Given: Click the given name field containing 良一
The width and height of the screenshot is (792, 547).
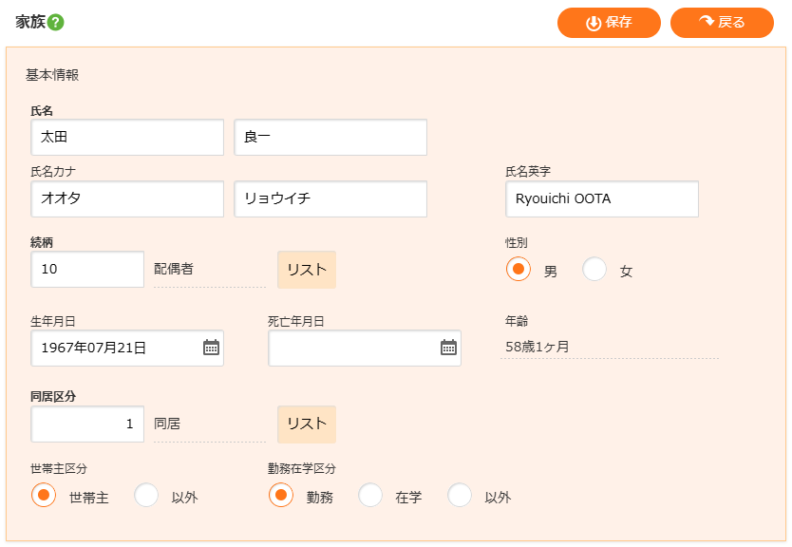Looking at the screenshot, I should tap(330, 138).
